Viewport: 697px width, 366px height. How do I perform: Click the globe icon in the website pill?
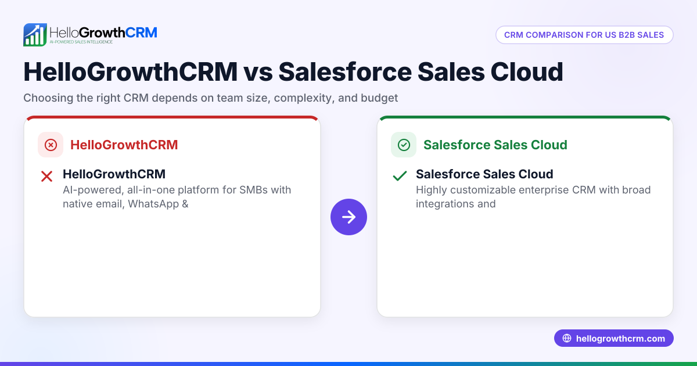[x=567, y=338]
